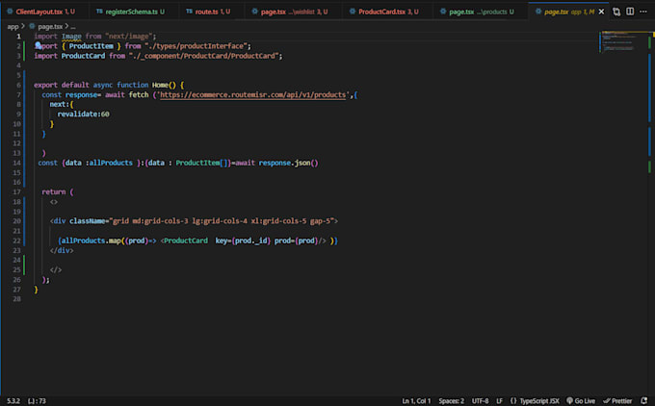The height and width of the screenshot is (406, 655).
Task: Click the 'app' breadcrumb segment
Action: tap(13, 26)
